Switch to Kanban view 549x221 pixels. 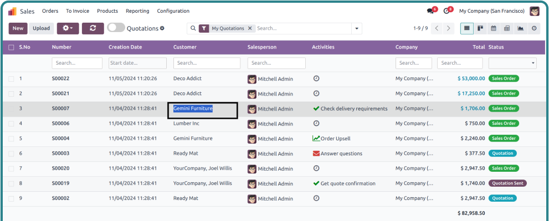pos(480,28)
